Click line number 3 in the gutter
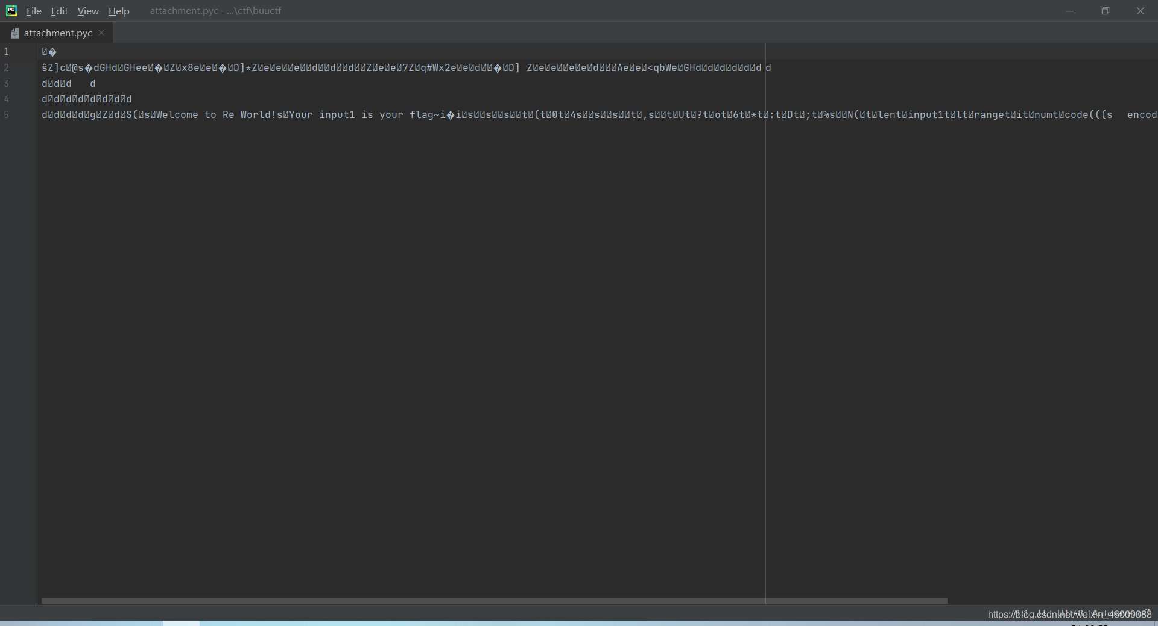Image resolution: width=1158 pixels, height=626 pixels. point(6,83)
